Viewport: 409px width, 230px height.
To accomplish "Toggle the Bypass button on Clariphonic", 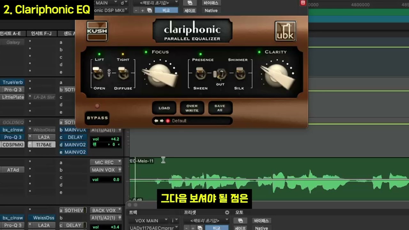I will (x=97, y=118).
